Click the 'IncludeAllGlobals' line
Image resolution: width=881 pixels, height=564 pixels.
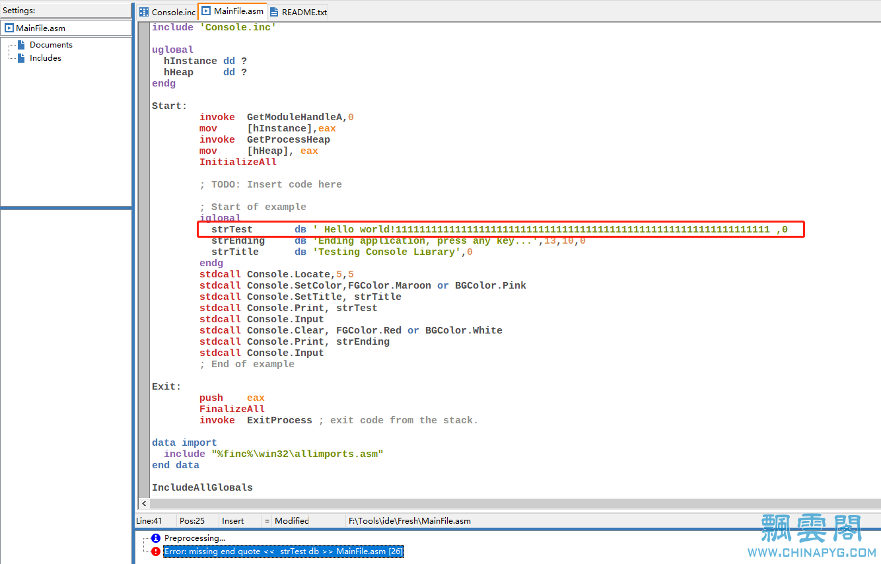pos(202,487)
